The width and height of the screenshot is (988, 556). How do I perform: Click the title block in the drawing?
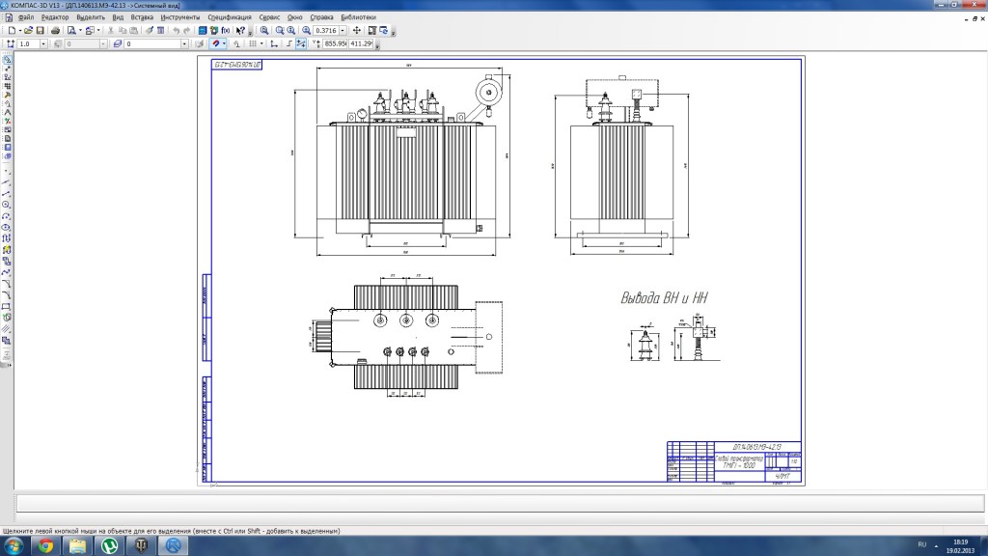click(x=734, y=462)
